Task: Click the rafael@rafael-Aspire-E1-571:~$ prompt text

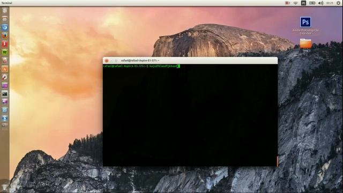Action: (x=125, y=66)
